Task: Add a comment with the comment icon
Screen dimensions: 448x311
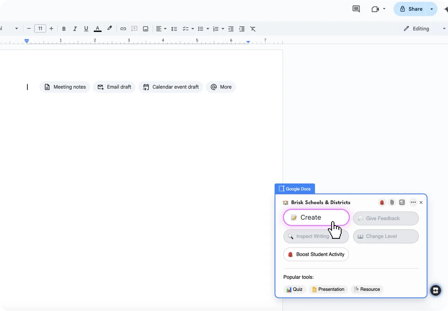Action: pyautogui.click(x=134, y=29)
